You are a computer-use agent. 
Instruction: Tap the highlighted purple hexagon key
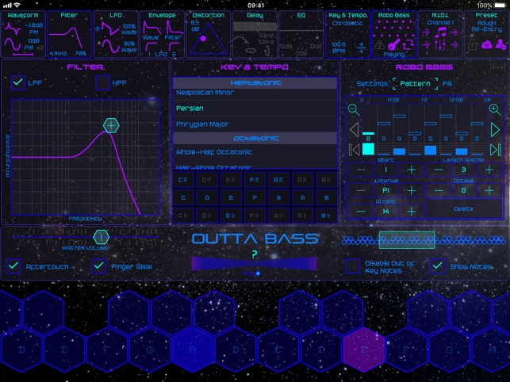tap(364, 350)
